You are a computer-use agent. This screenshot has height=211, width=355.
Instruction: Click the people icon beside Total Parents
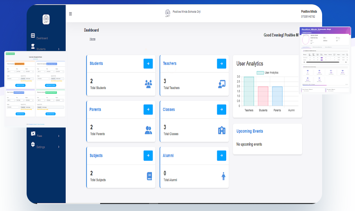(x=148, y=130)
